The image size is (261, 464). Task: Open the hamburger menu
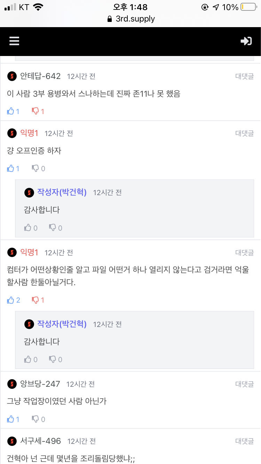14,41
